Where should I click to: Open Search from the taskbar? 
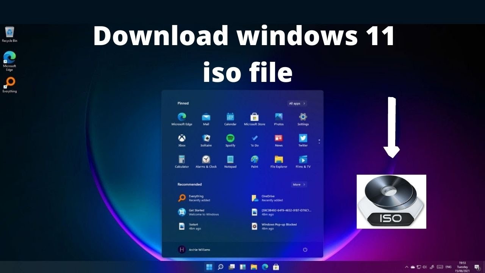point(221,267)
